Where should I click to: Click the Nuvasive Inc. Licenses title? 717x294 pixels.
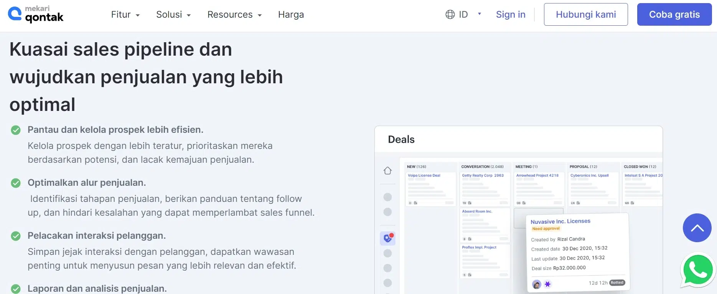pyautogui.click(x=560, y=221)
